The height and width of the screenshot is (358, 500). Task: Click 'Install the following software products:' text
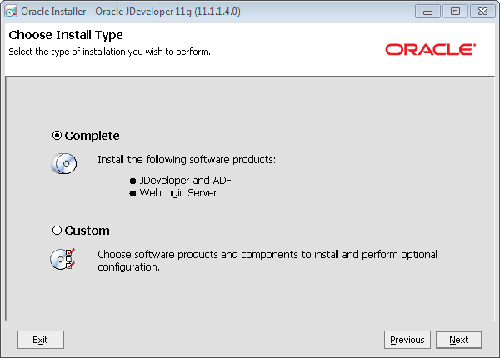(x=187, y=159)
